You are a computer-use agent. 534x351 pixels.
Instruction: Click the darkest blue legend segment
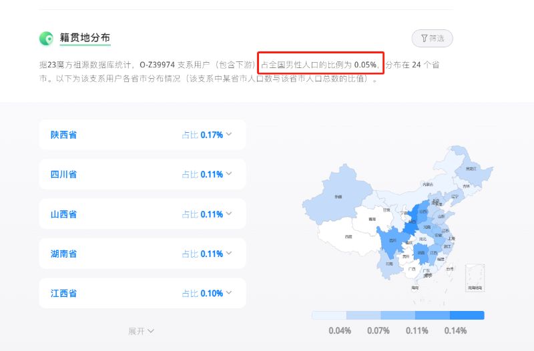pyautogui.click(x=467, y=315)
